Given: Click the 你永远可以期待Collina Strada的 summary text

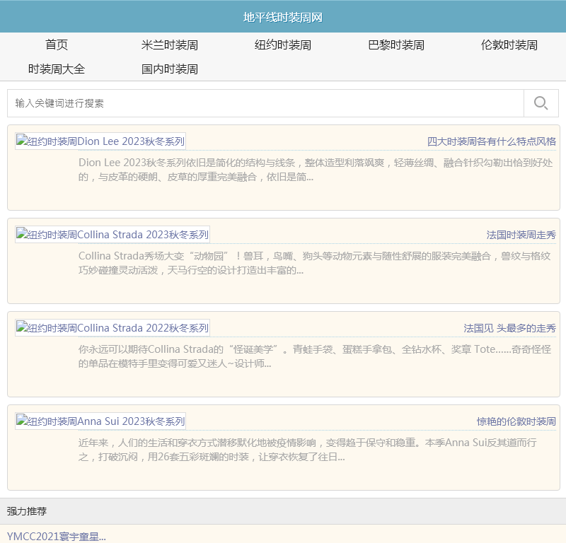Looking at the screenshot, I should point(315,356).
